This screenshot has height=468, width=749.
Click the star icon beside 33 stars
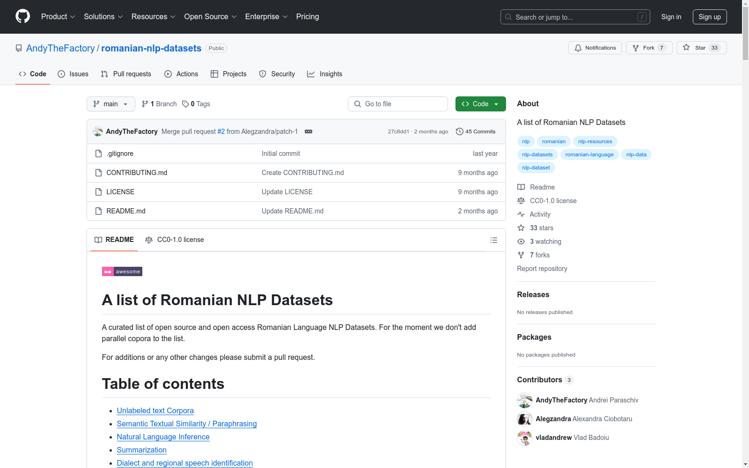521,228
